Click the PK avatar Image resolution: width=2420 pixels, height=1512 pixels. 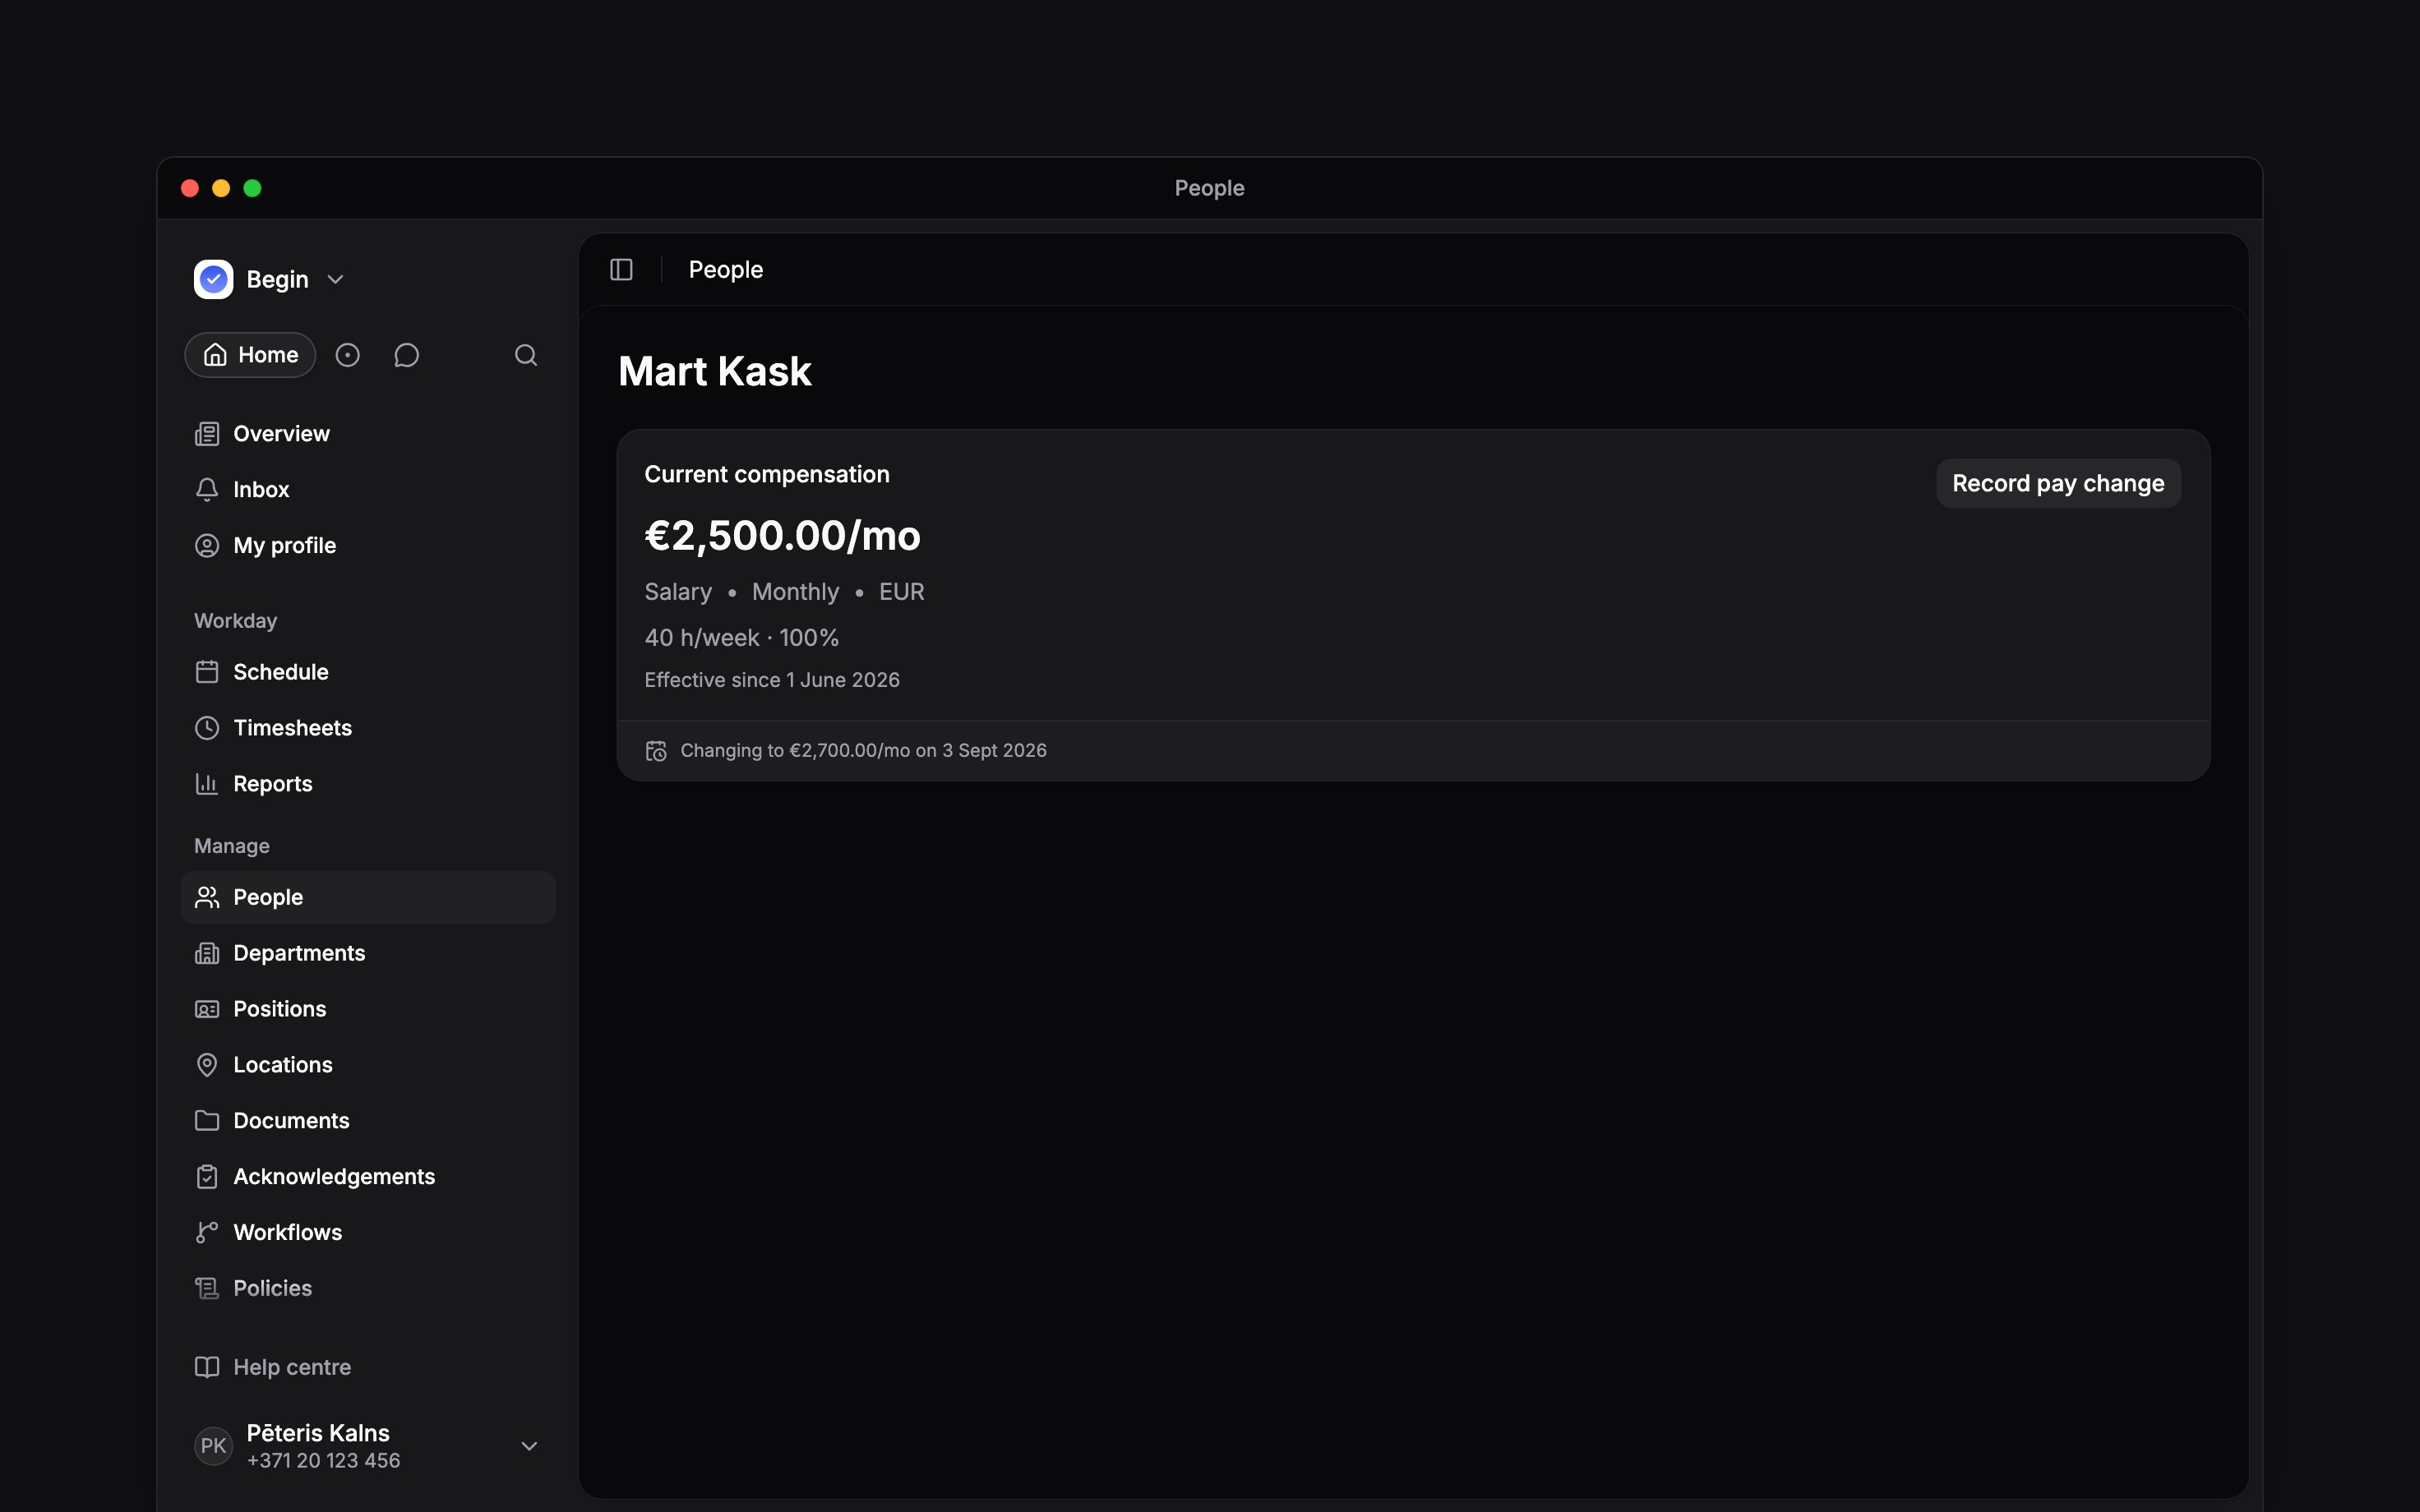213,1446
